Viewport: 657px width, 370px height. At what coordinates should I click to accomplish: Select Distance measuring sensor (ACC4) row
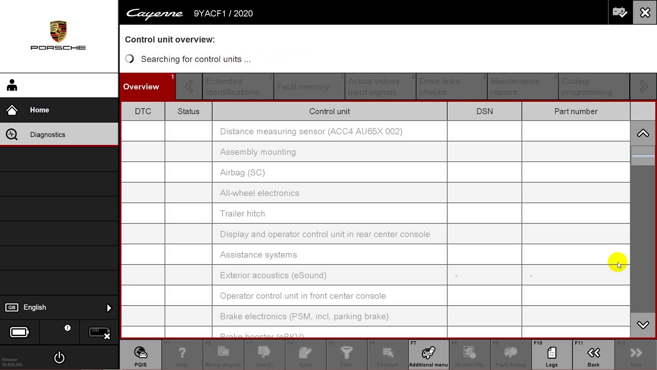tap(375, 131)
